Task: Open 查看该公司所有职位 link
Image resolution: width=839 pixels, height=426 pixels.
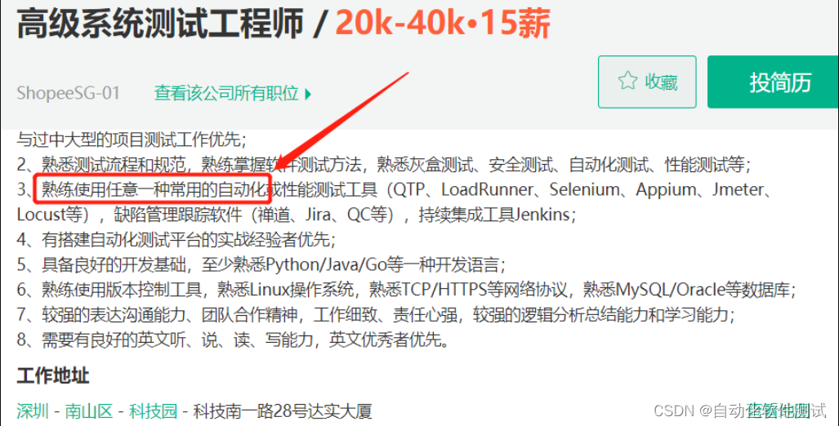Action: 226,94
